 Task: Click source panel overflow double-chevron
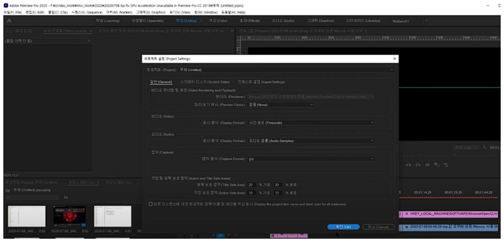tap(232, 31)
